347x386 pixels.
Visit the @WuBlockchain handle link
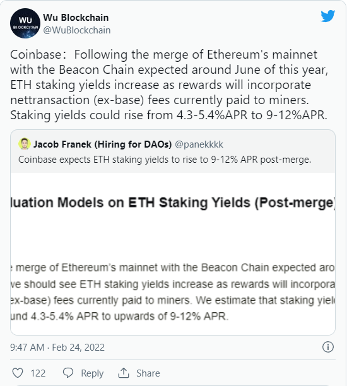(77, 30)
